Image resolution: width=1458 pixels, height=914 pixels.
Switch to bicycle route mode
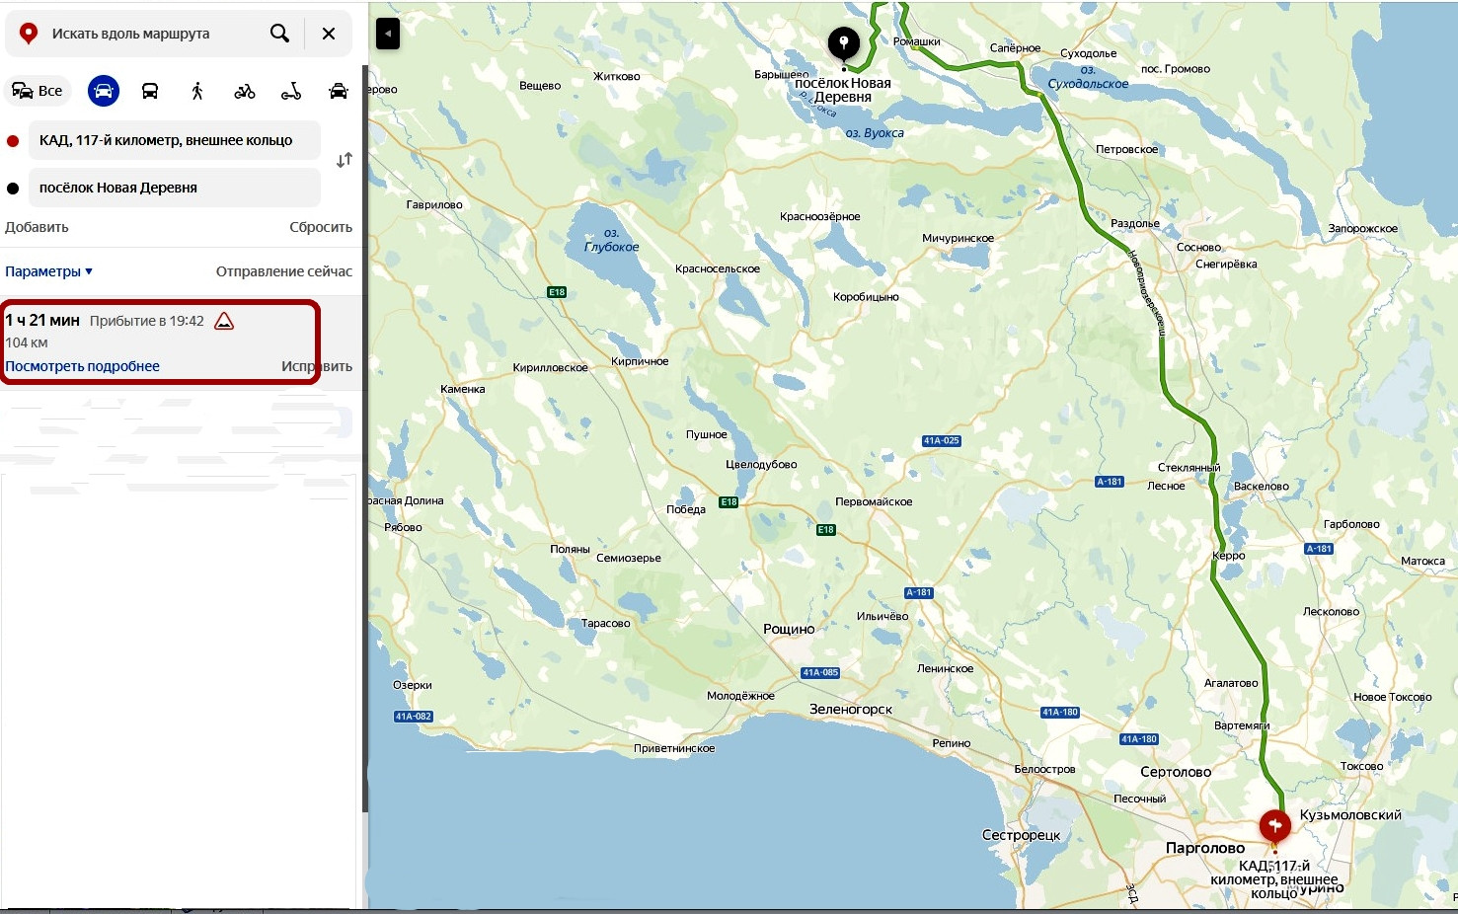[x=245, y=91]
